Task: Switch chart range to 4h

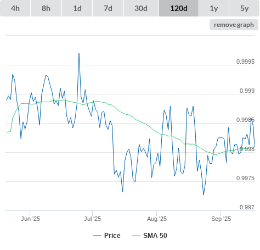Action: click(15, 8)
